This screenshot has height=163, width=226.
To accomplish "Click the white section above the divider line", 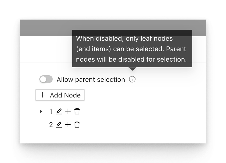I will tap(45, 49).
